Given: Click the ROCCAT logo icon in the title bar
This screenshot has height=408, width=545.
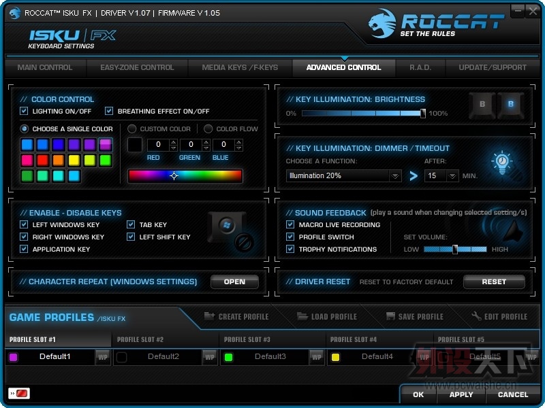Looking at the screenshot, I should point(14,13).
